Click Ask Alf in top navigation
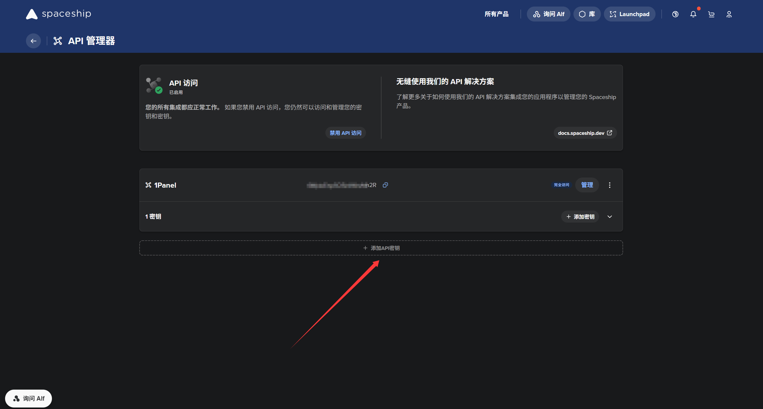 (548, 14)
